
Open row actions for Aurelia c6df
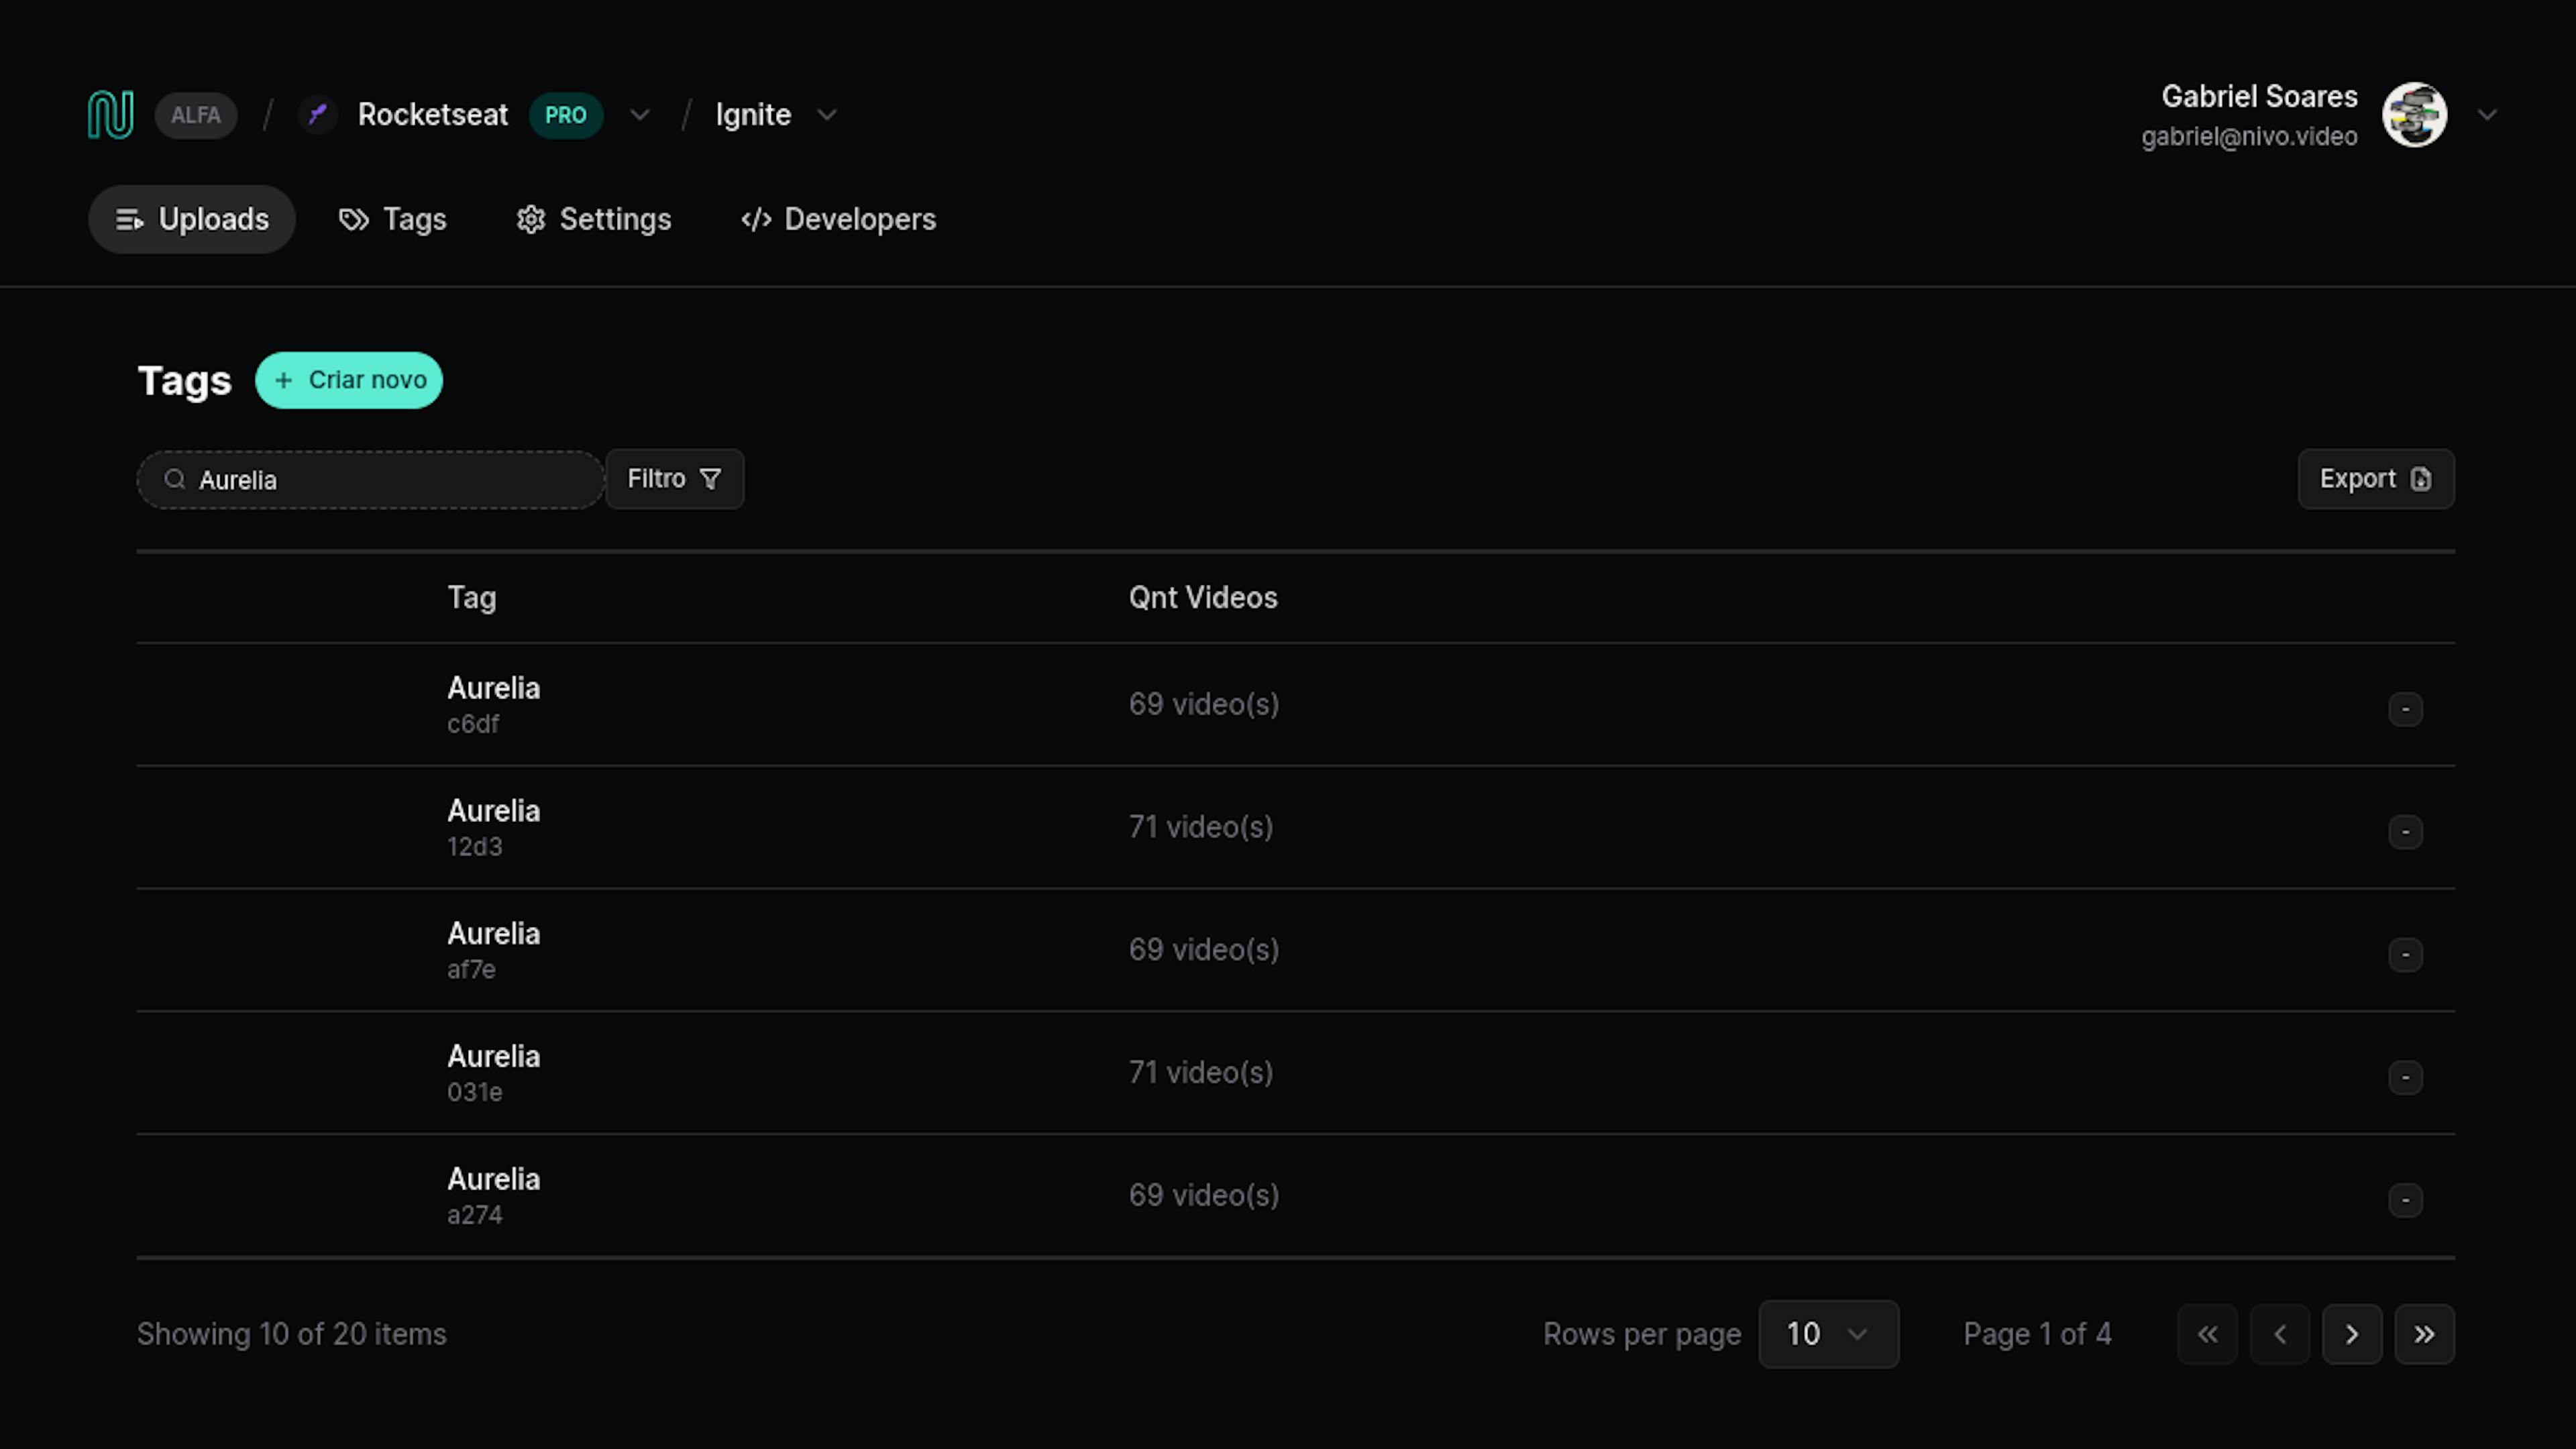[2405, 709]
